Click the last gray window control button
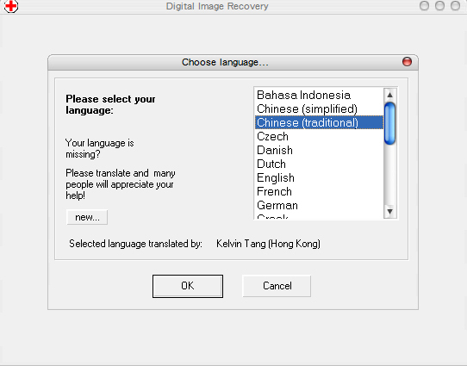Image resolution: width=467 pixels, height=366 pixels. coord(455,6)
